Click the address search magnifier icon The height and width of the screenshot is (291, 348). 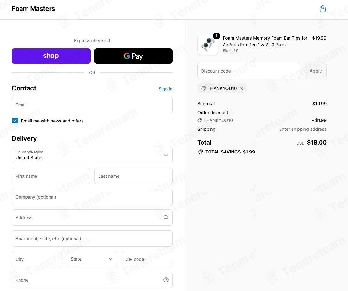[166, 217]
